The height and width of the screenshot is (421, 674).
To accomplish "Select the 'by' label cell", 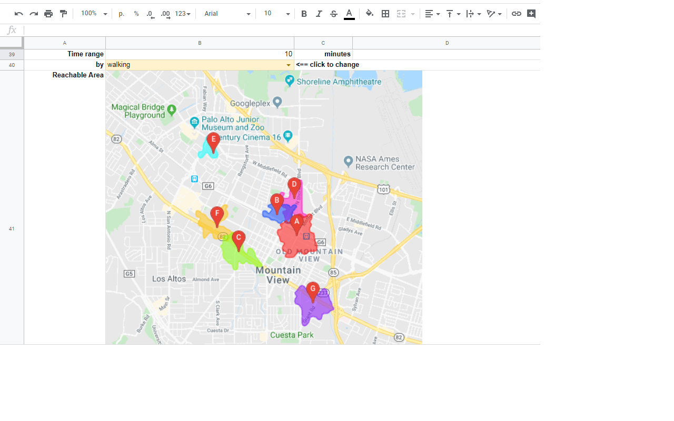I will pos(65,65).
